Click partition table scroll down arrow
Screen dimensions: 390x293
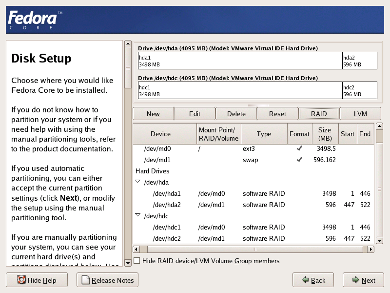[379, 240]
